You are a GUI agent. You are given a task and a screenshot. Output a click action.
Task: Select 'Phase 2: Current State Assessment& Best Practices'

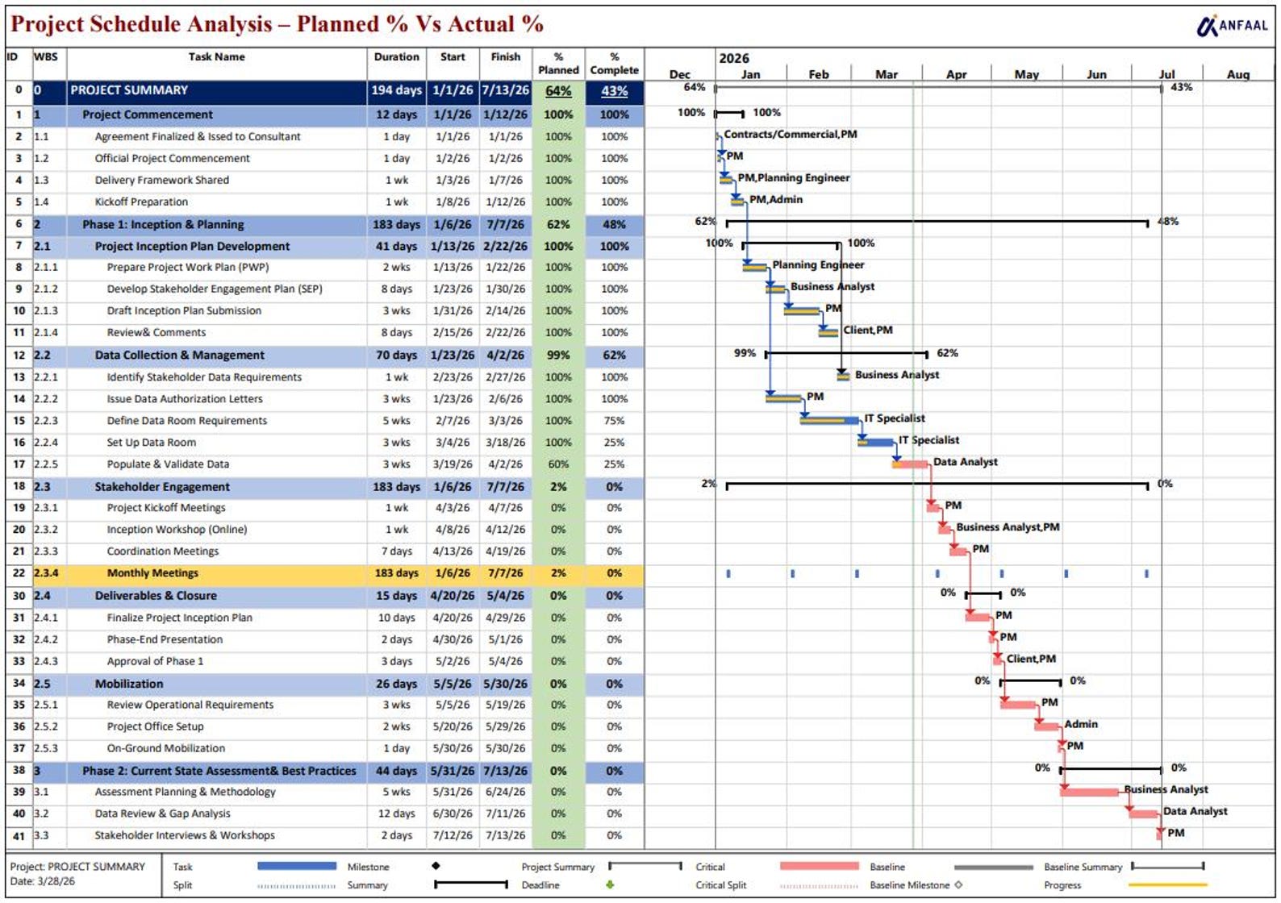219,771
